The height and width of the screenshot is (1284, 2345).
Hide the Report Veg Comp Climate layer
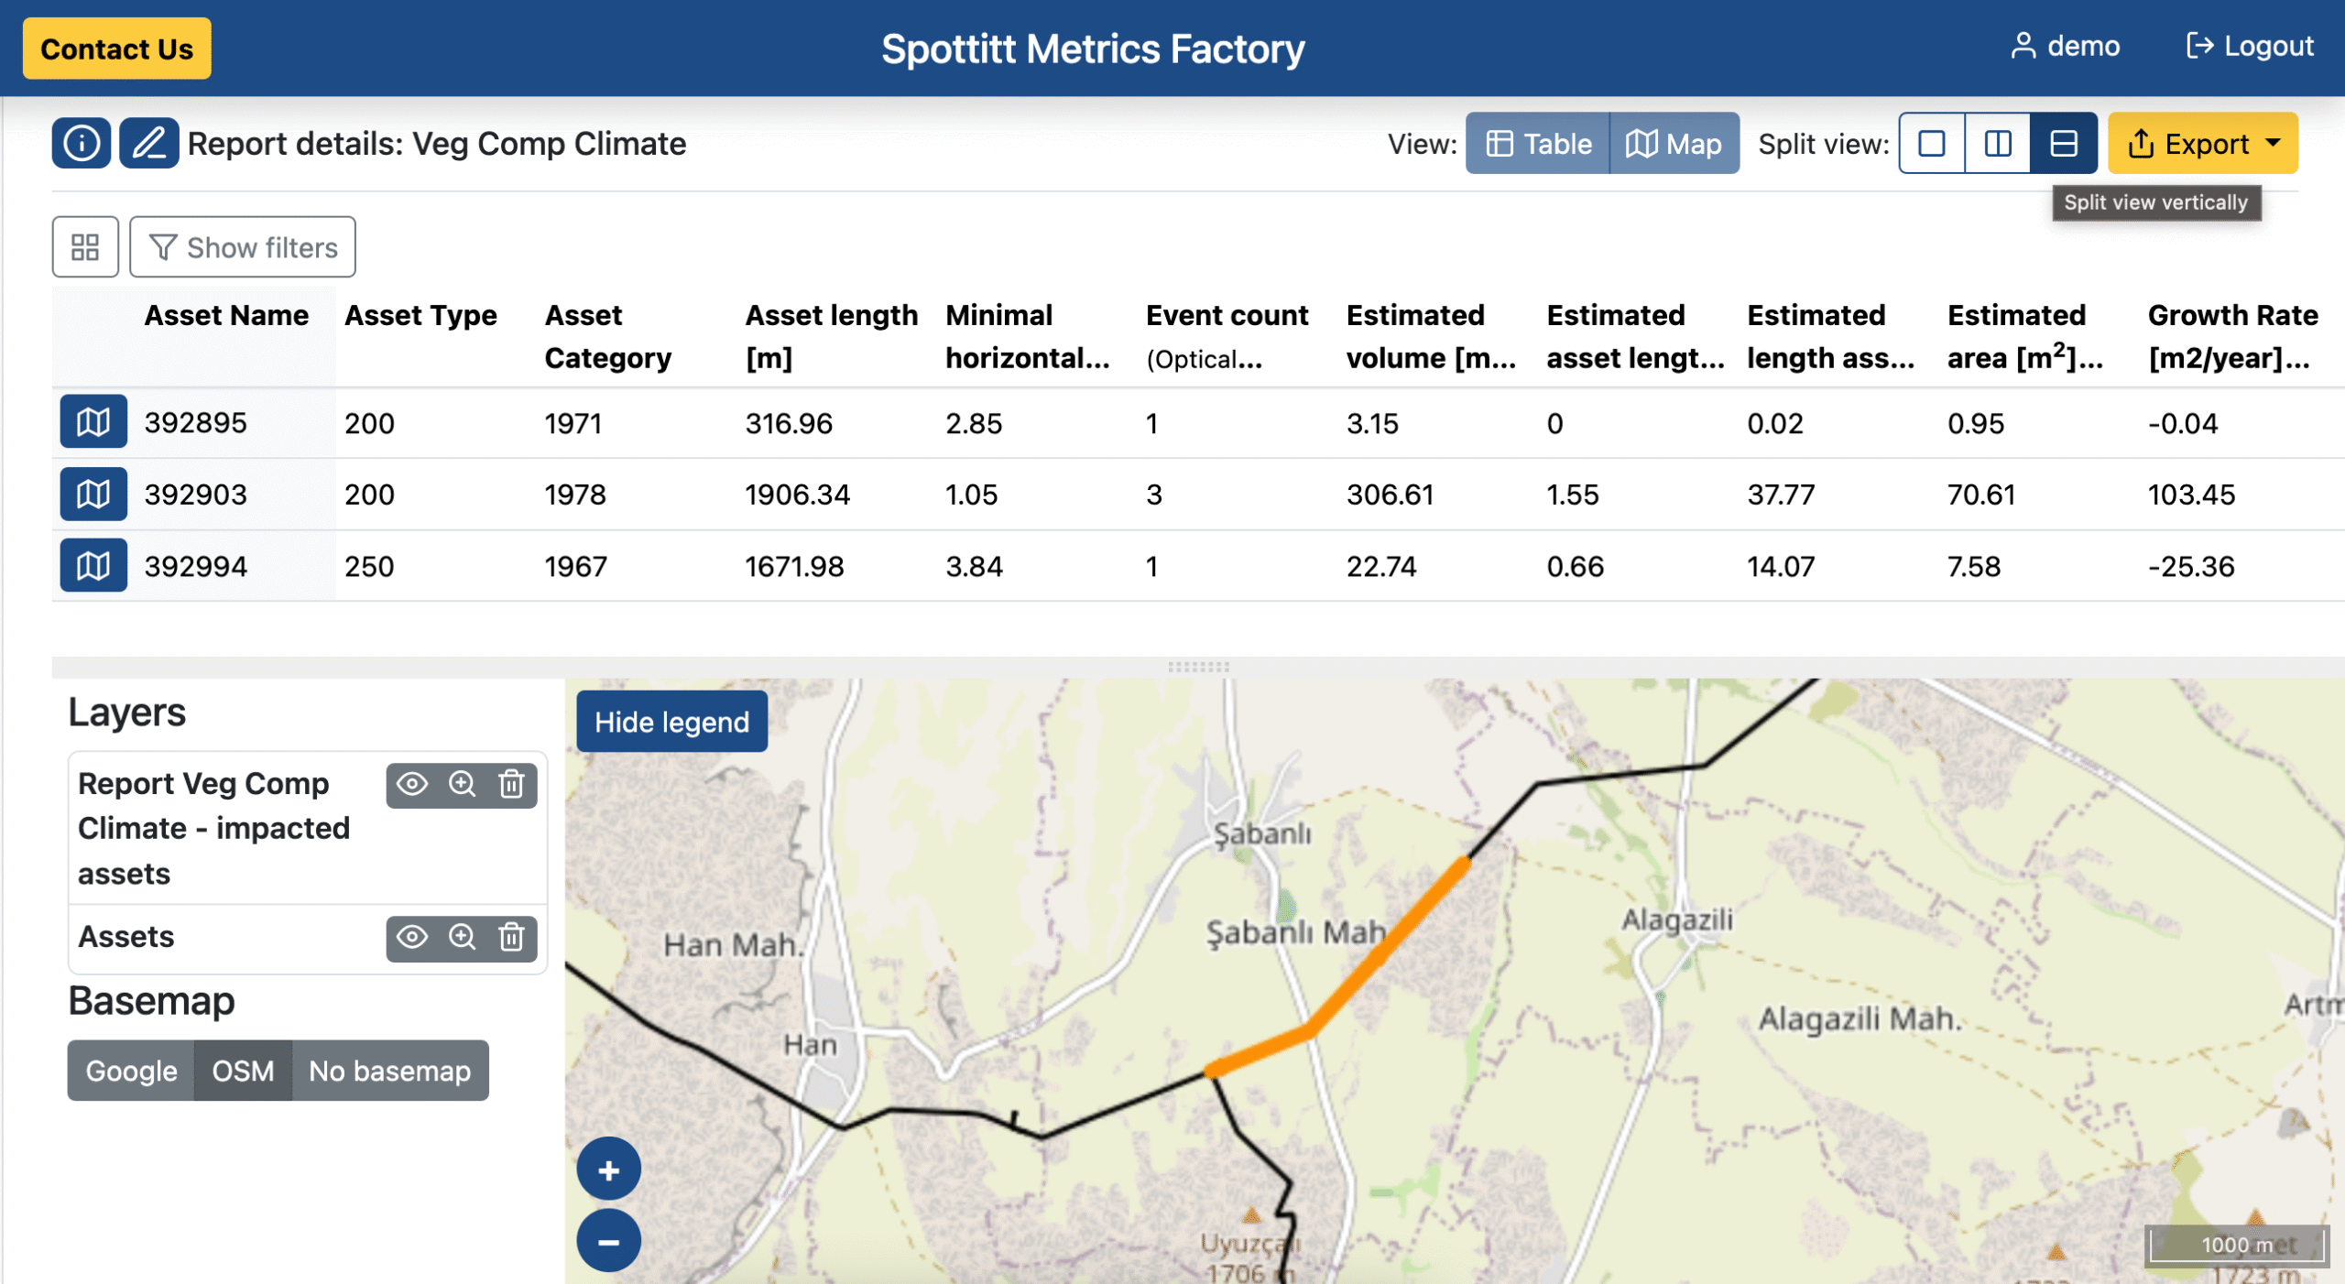click(x=412, y=784)
